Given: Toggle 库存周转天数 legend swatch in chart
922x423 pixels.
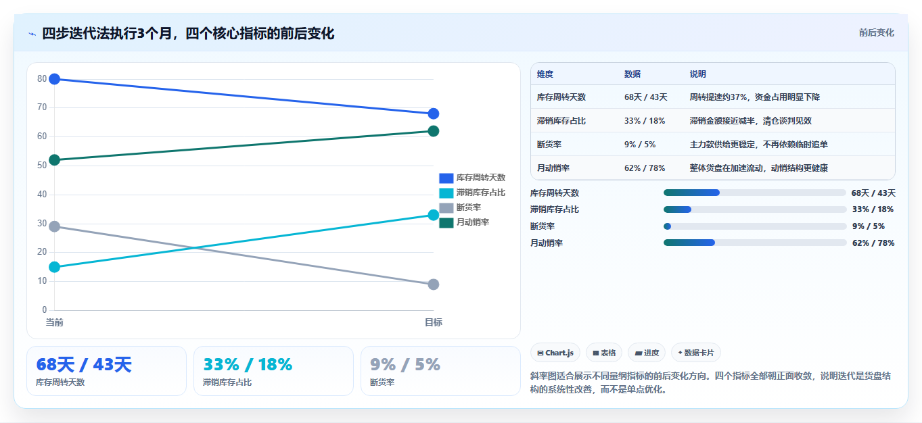Looking at the screenshot, I should (x=446, y=178).
